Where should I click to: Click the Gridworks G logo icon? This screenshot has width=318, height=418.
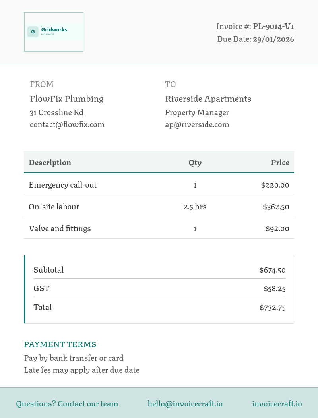tap(33, 32)
